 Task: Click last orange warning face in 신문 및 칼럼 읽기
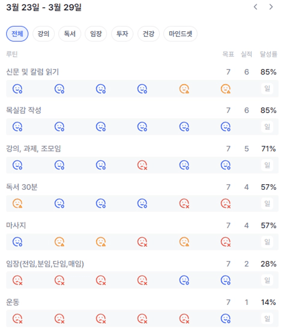pos(225,89)
